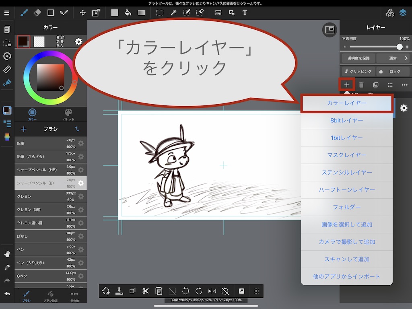Viewport: 412px width, 309px height.
Task: Choose カラーレイヤー from the menu
Action: [346, 103]
